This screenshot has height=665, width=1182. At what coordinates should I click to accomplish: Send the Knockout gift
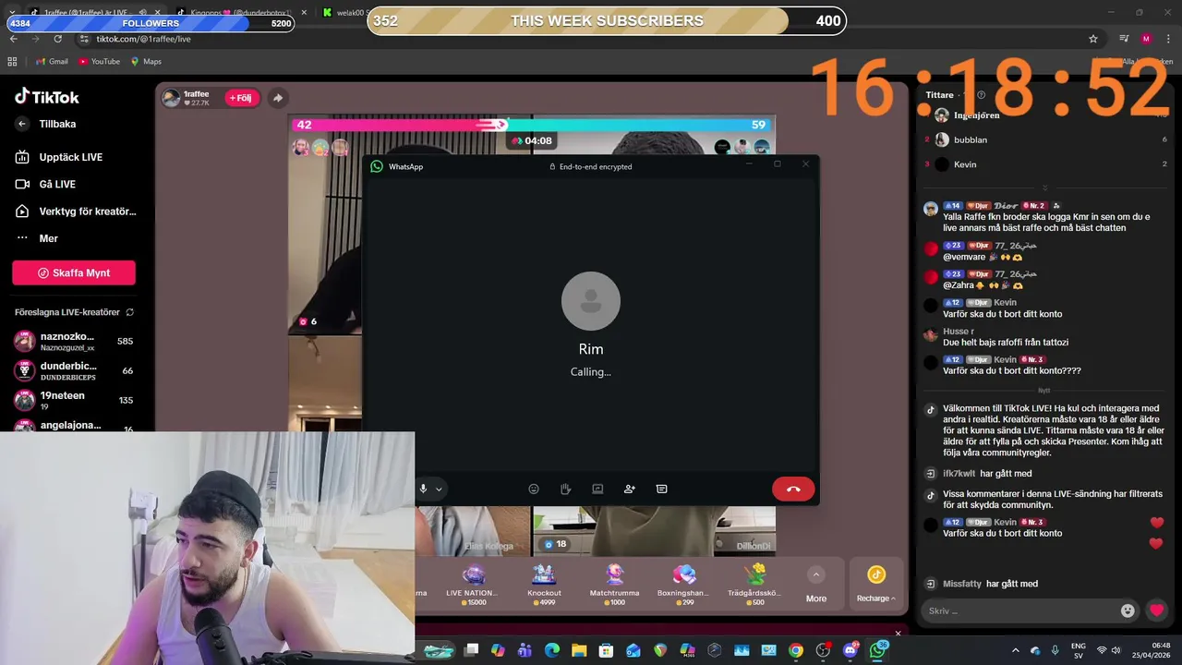544,584
